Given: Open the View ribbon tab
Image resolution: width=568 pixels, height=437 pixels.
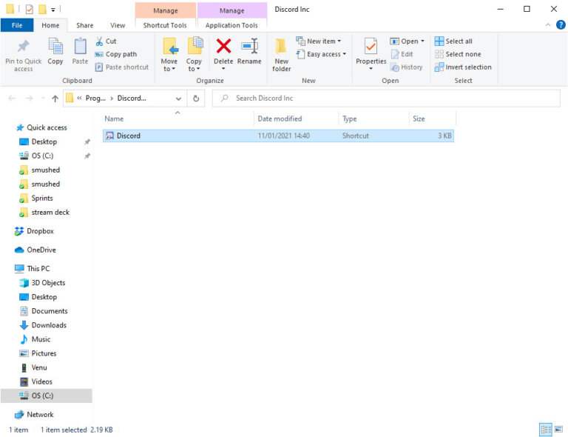Looking at the screenshot, I should pos(118,25).
